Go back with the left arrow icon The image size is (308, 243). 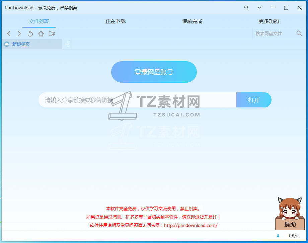9,33
